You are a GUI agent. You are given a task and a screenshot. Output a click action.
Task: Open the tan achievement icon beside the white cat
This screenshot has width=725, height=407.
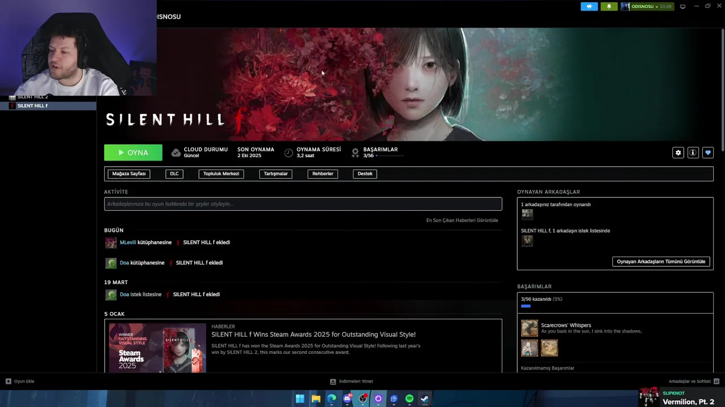tap(549, 348)
